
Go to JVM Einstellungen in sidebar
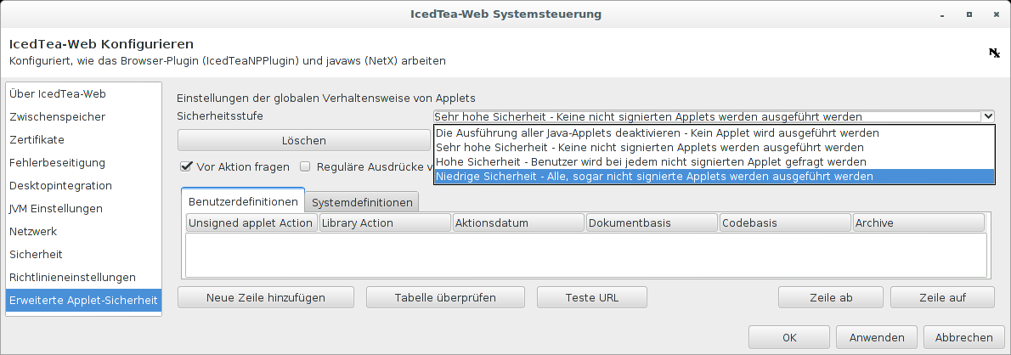tap(56, 208)
